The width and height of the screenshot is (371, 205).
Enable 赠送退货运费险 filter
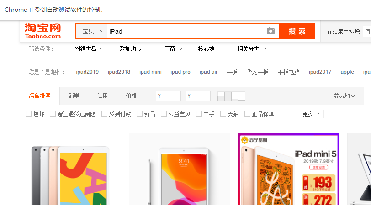tap(53, 114)
